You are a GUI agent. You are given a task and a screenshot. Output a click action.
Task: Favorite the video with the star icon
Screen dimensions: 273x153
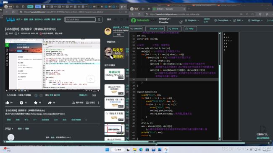tap(36, 102)
